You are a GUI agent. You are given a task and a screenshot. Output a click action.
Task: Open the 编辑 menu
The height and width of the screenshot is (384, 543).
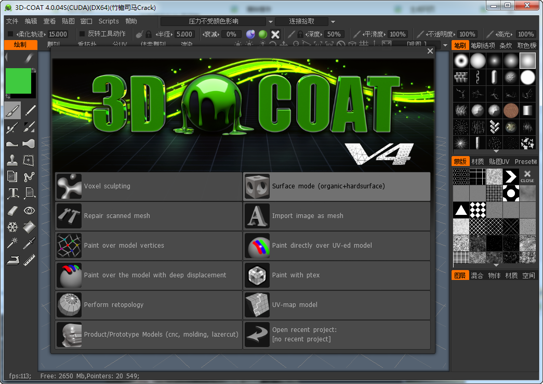pos(31,21)
